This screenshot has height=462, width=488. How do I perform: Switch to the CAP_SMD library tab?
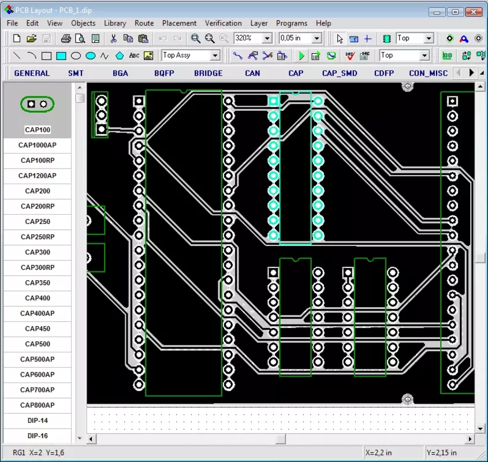(340, 73)
